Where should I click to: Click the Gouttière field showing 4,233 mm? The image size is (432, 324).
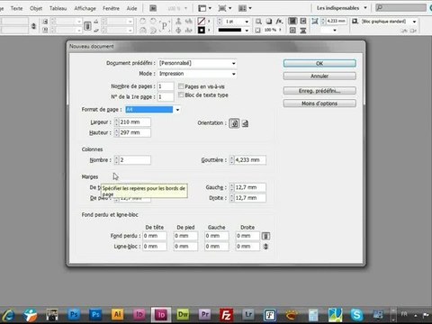(250, 160)
